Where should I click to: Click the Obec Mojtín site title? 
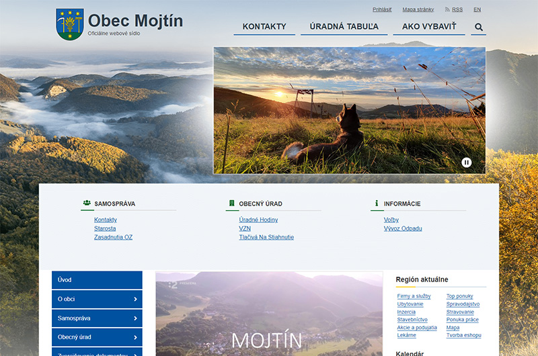136,21
